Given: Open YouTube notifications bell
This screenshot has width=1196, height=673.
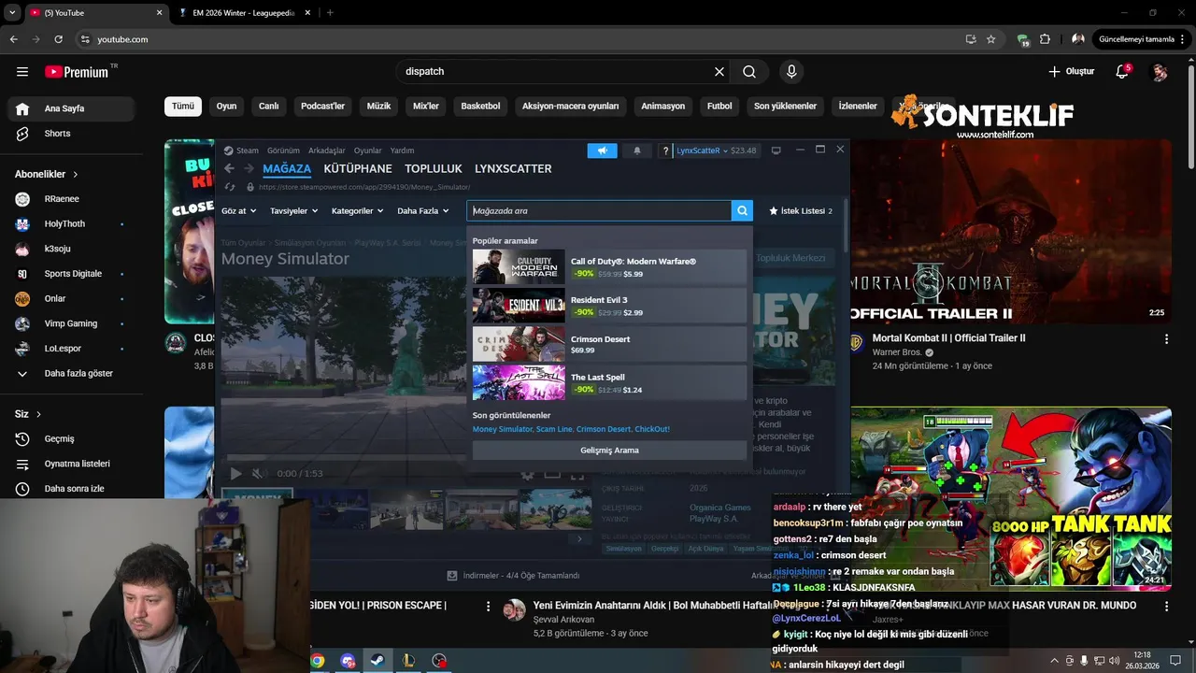Looking at the screenshot, I should pos(1122,72).
